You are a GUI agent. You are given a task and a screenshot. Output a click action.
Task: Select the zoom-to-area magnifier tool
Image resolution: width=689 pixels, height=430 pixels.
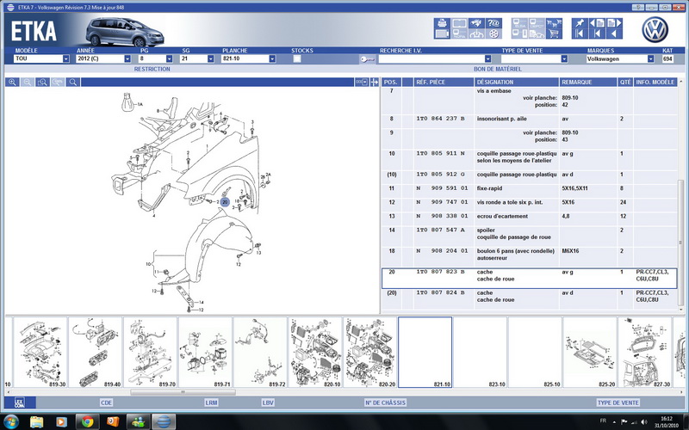42,82
